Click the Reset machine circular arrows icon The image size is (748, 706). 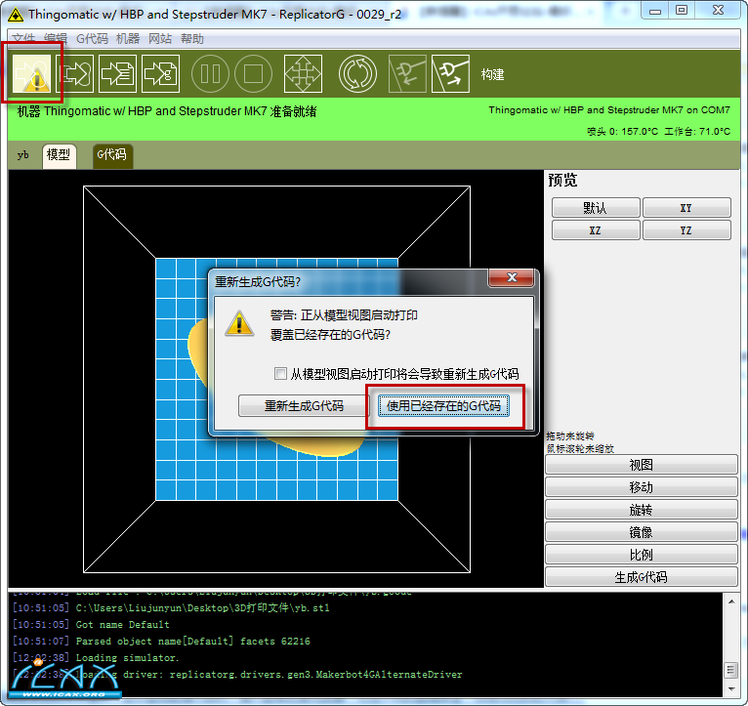pos(357,73)
